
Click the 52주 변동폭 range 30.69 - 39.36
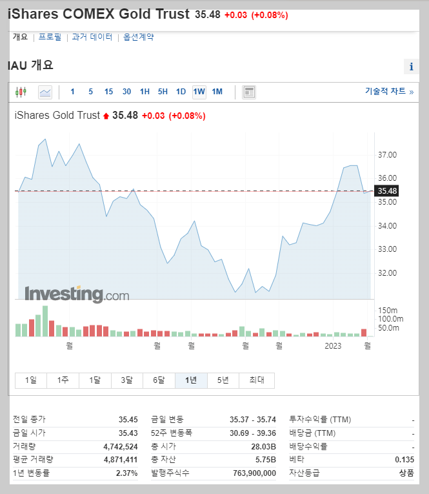click(x=253, y=433)
